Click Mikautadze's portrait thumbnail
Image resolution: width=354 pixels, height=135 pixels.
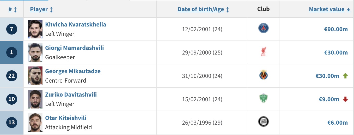pyautogui.click(x=35, y=76)
